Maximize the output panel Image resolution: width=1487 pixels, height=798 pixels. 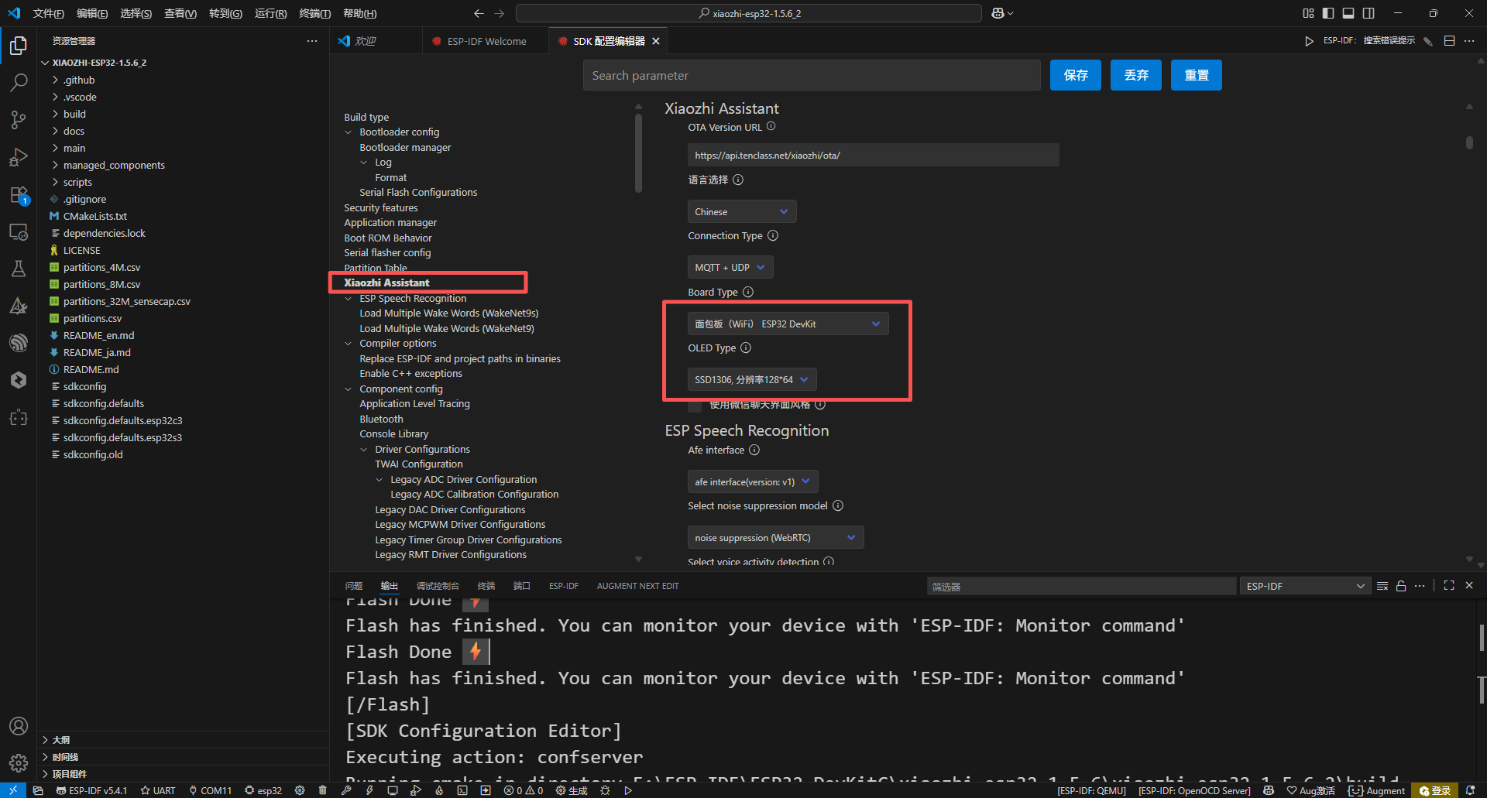coord(1449,586)
